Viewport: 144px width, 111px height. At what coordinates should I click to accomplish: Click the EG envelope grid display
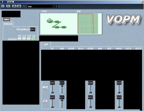88,24
